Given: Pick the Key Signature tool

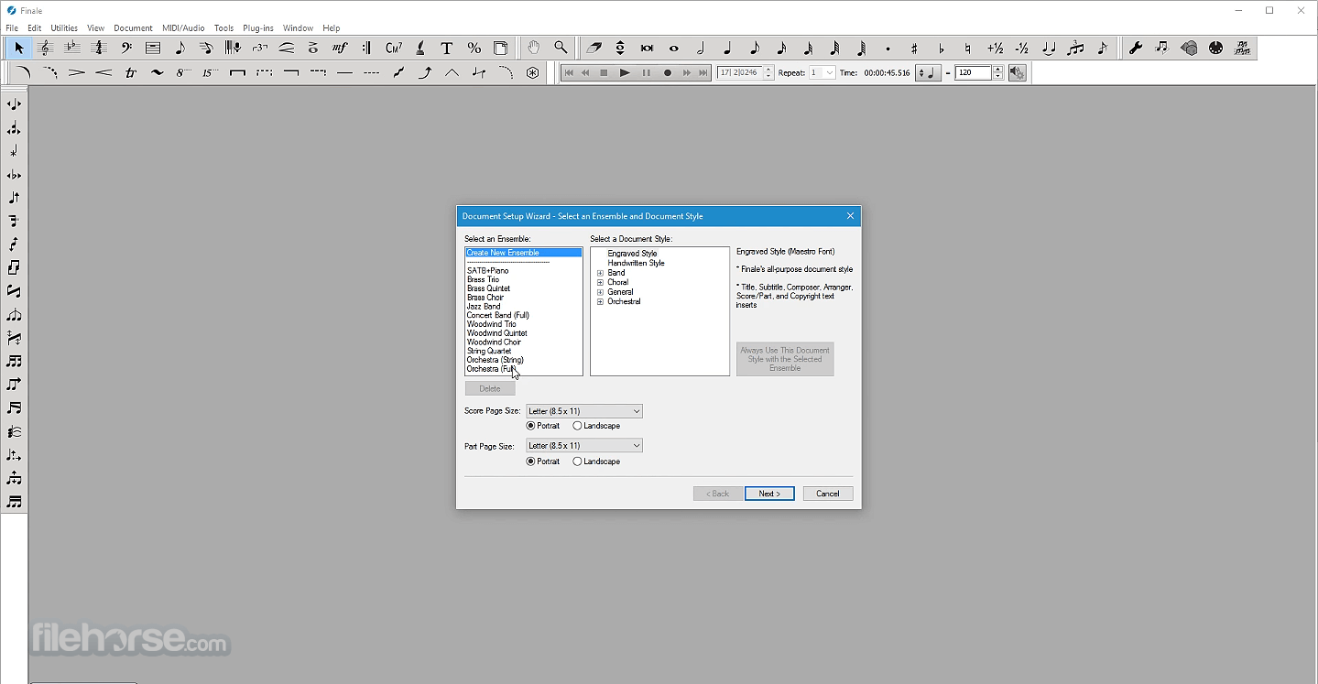Looking at the screenshot, I should 72,48.
